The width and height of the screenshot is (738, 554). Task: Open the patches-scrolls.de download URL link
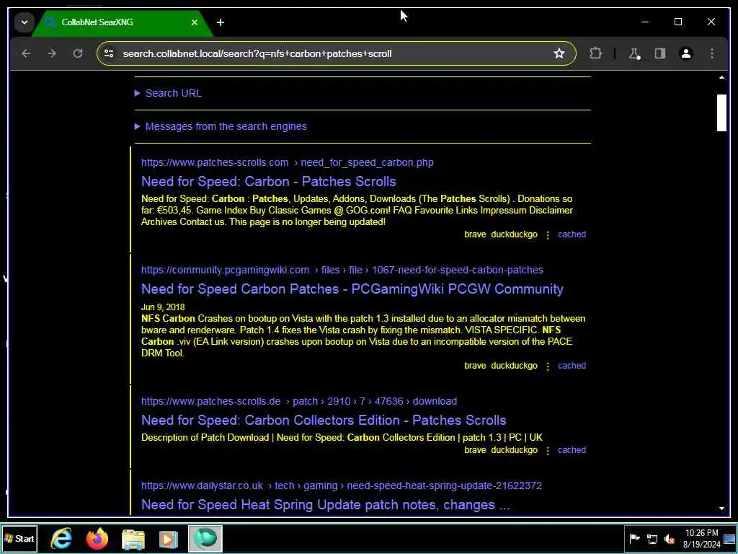point(299,401)
